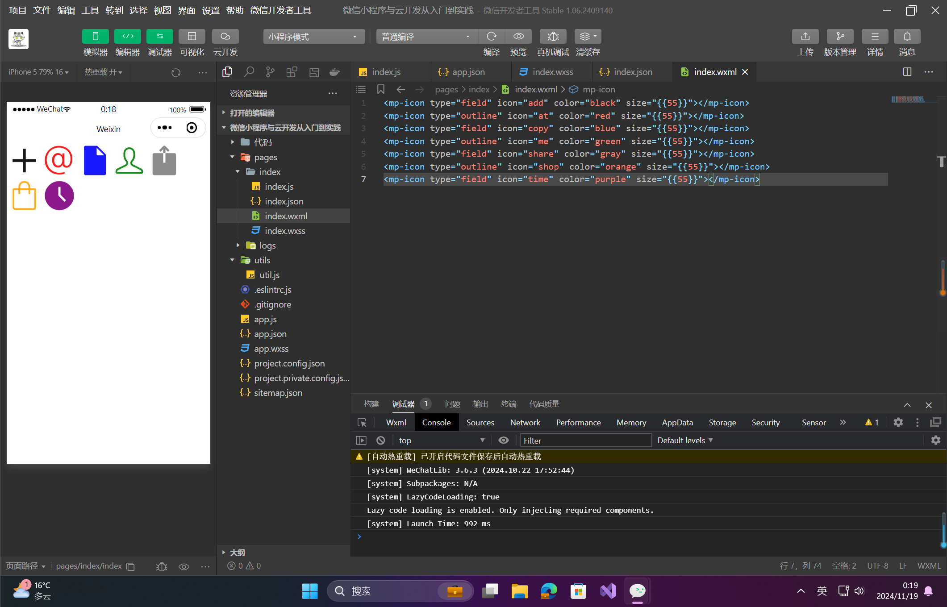The height and width of the screenshot is (607, 947).
Task: Click the hot reload toggle text
Action: click(103, 72)
